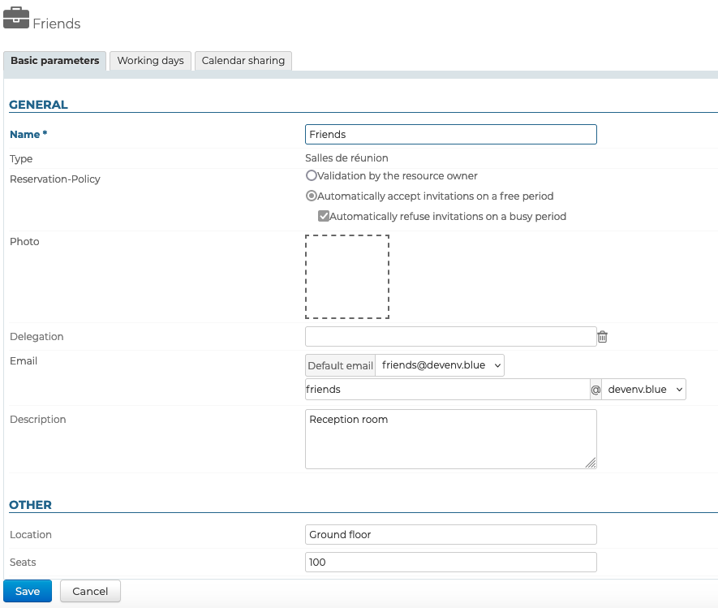Click the dashed Photo upload placeholder
This screenshot has height=608, width=718.
(x=347, y=277)
